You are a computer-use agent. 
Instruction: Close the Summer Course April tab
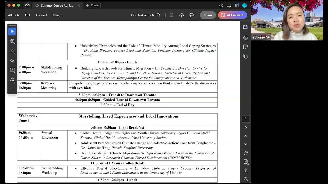(x=79, y=5)
